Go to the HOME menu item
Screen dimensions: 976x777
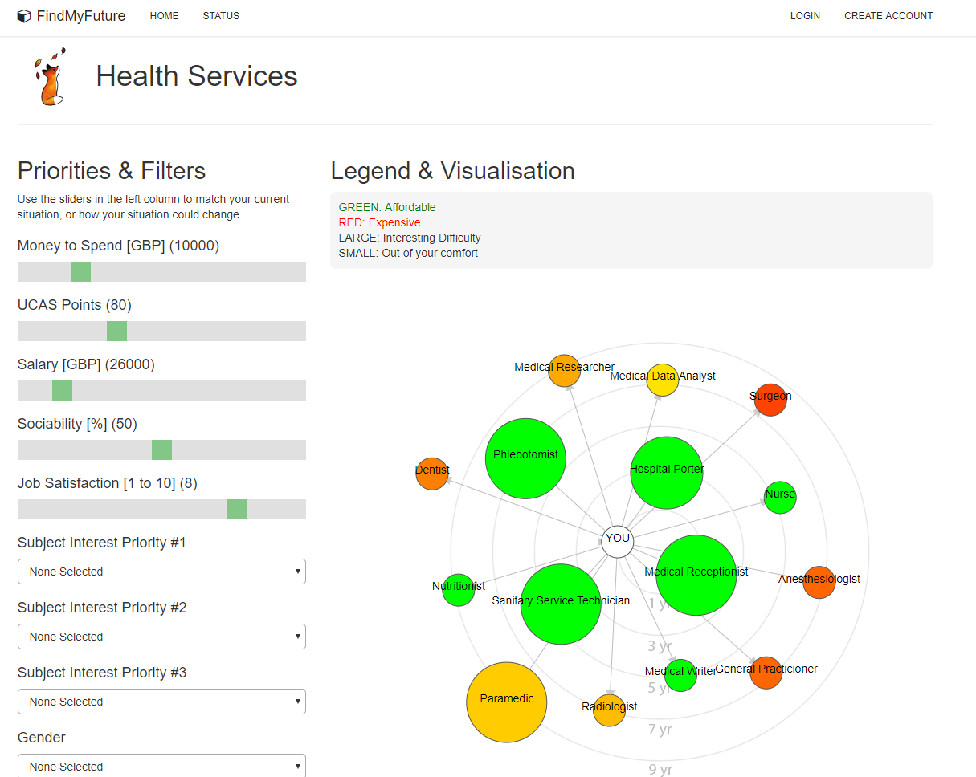[x=164, y=15]
